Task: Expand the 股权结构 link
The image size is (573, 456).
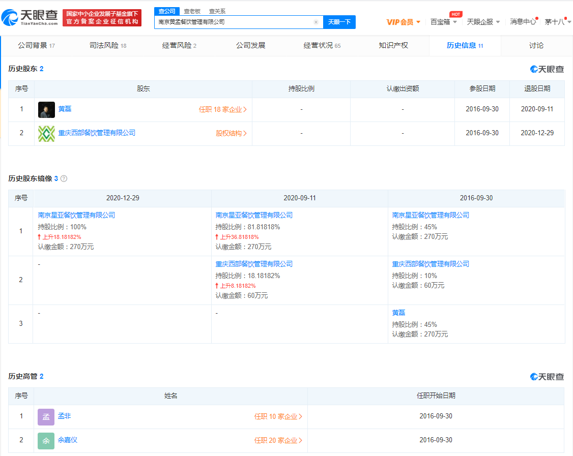Action: click(x=232, y=133)
